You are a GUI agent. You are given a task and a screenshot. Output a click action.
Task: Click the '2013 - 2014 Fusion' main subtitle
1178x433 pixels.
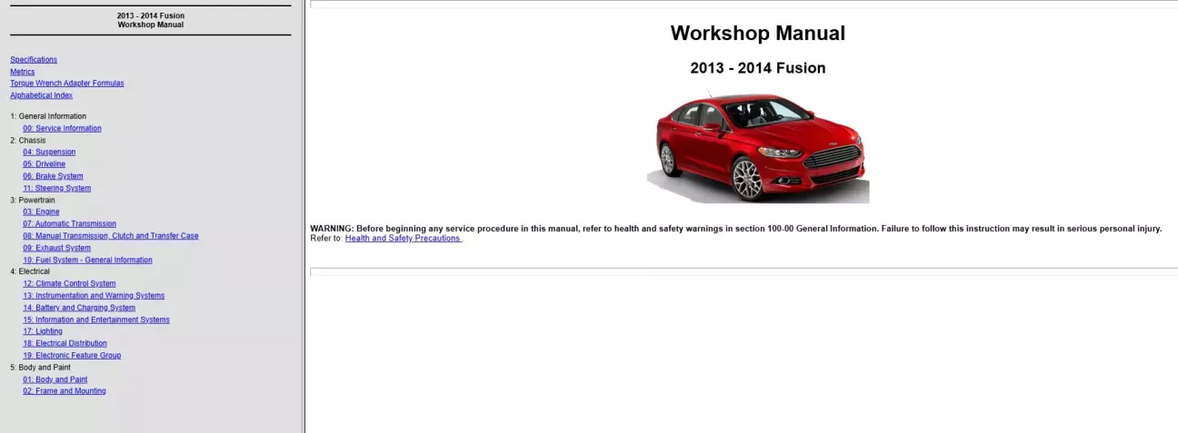pyautogui.click(x=758, y=68)
